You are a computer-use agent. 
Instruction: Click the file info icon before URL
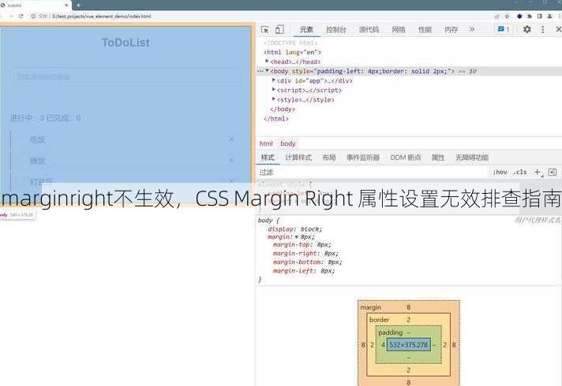pyautogui.click(x=33, y=16)
